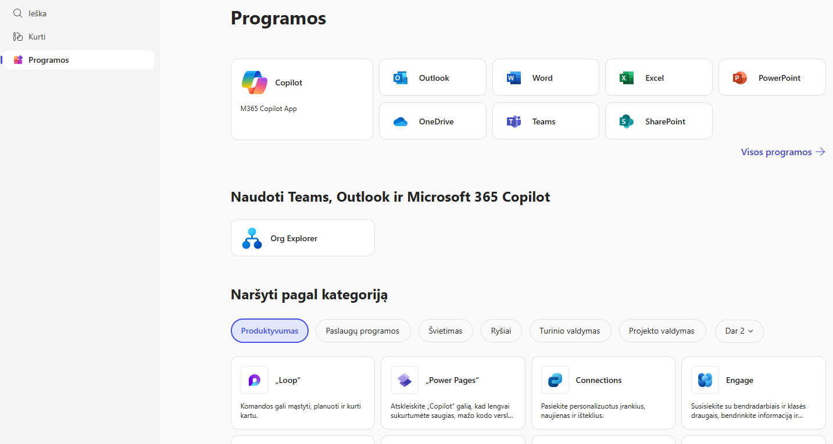Open the Org Explorer label
Image resolution: width=833 pixels, height=444 pixels.
tap(294, 238)
